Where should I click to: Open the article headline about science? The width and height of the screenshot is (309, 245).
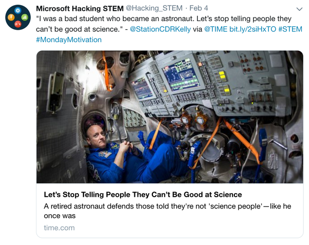click(142, 195)
